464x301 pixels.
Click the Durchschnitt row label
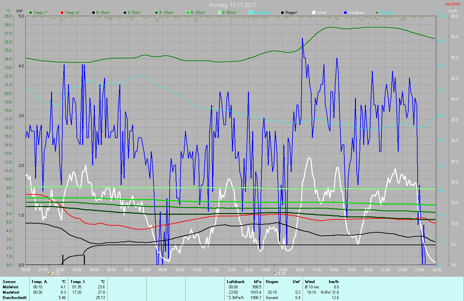tap(15, 298)
